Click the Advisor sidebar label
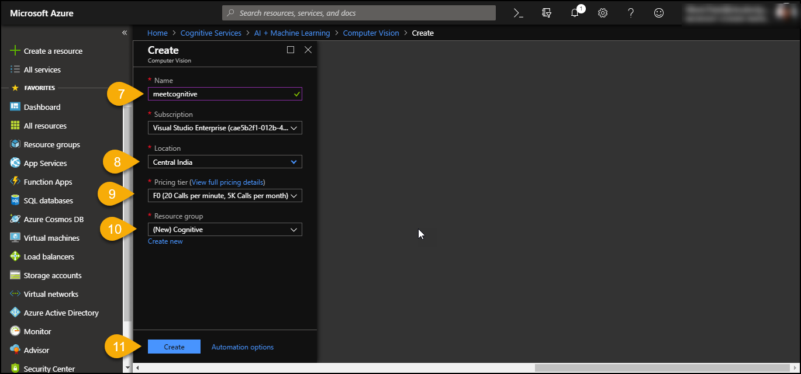 [36, 350]
